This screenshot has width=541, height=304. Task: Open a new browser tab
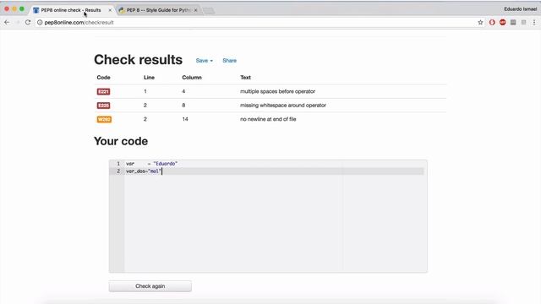point(209,11)
